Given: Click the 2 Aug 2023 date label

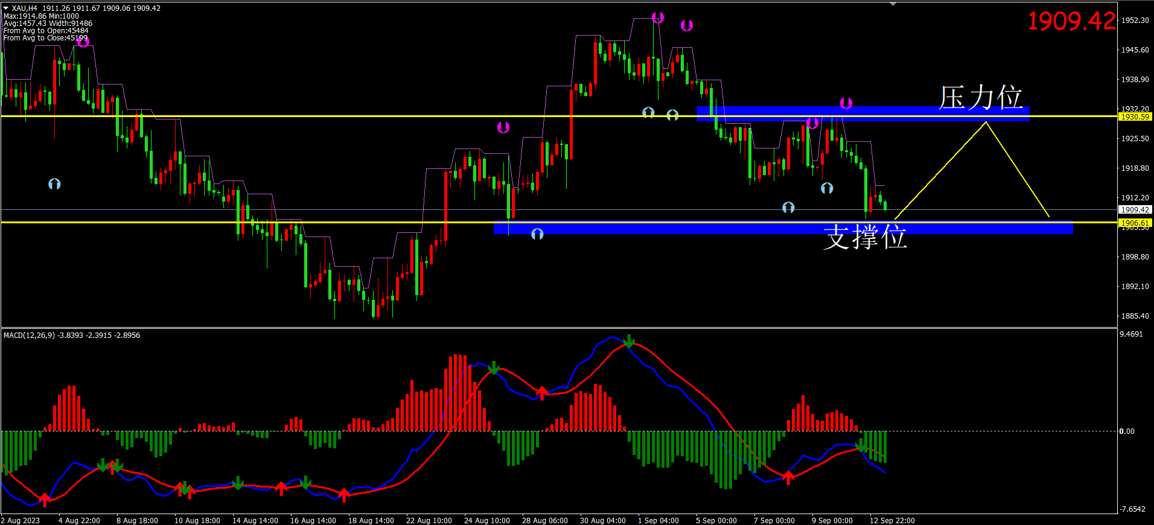Looking at the screenshot, I should tap(21, 520).
